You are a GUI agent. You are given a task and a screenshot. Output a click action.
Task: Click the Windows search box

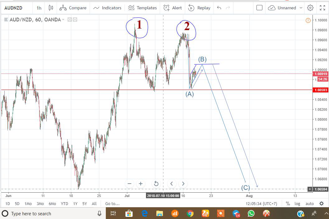pos(53,213)
